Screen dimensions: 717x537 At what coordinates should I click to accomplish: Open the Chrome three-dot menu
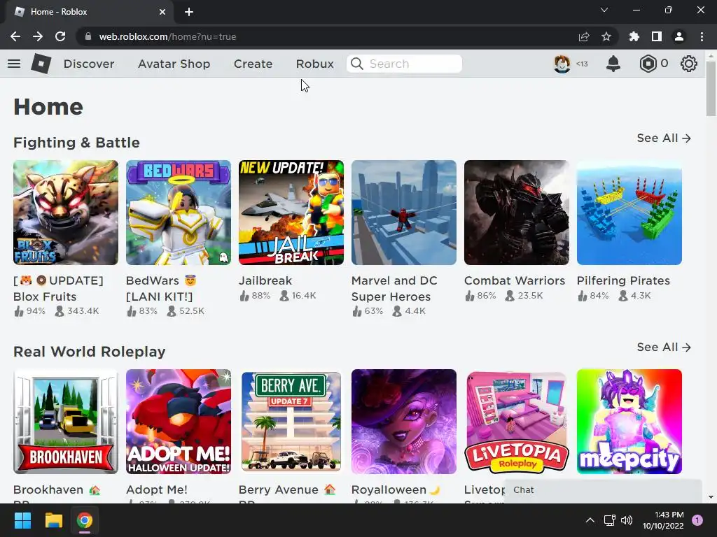[702, 36]
